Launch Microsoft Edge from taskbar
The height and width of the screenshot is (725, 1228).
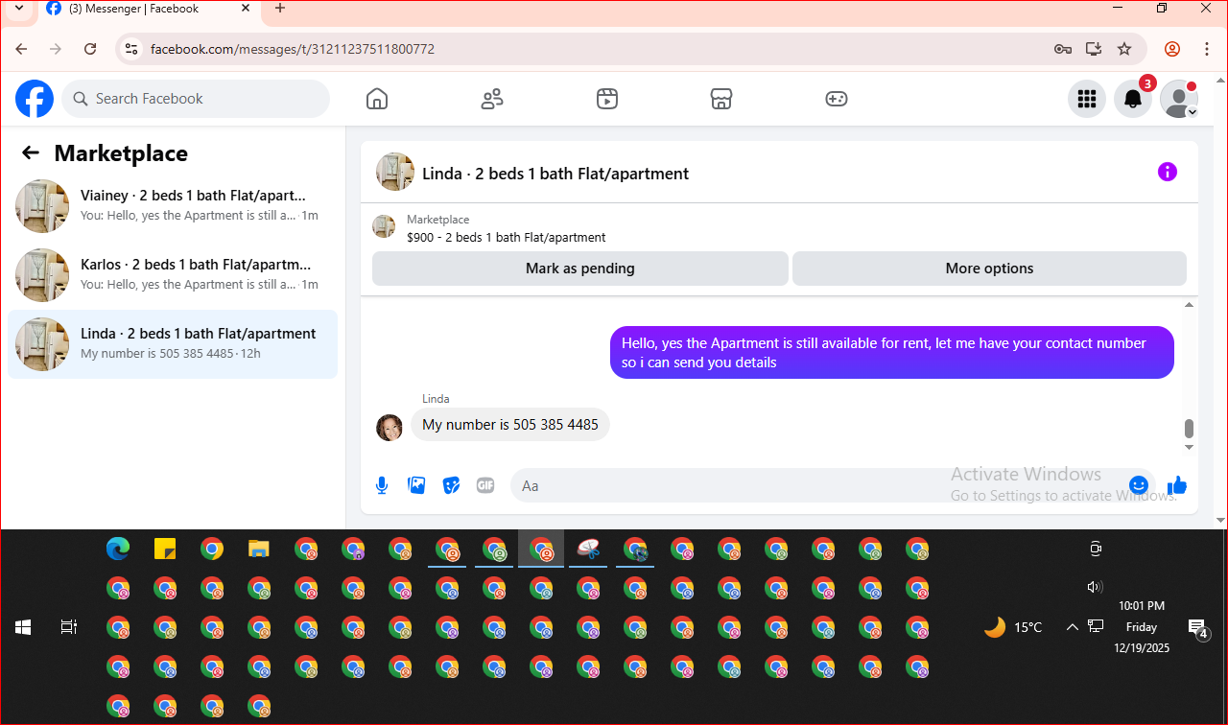pos(118,550)
